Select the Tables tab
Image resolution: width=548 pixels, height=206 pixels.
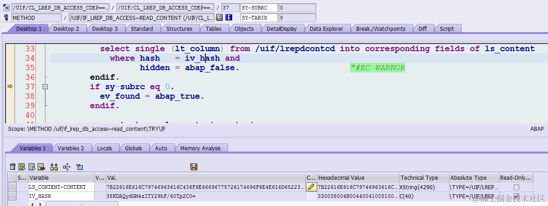coord(214,29)
